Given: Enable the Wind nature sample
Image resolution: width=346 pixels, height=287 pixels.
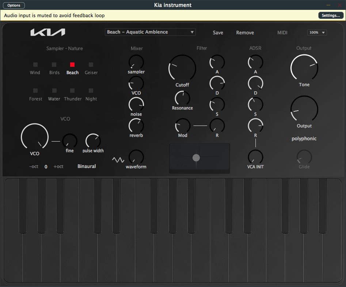Looking at the screenshot, I should click(35, 65).
